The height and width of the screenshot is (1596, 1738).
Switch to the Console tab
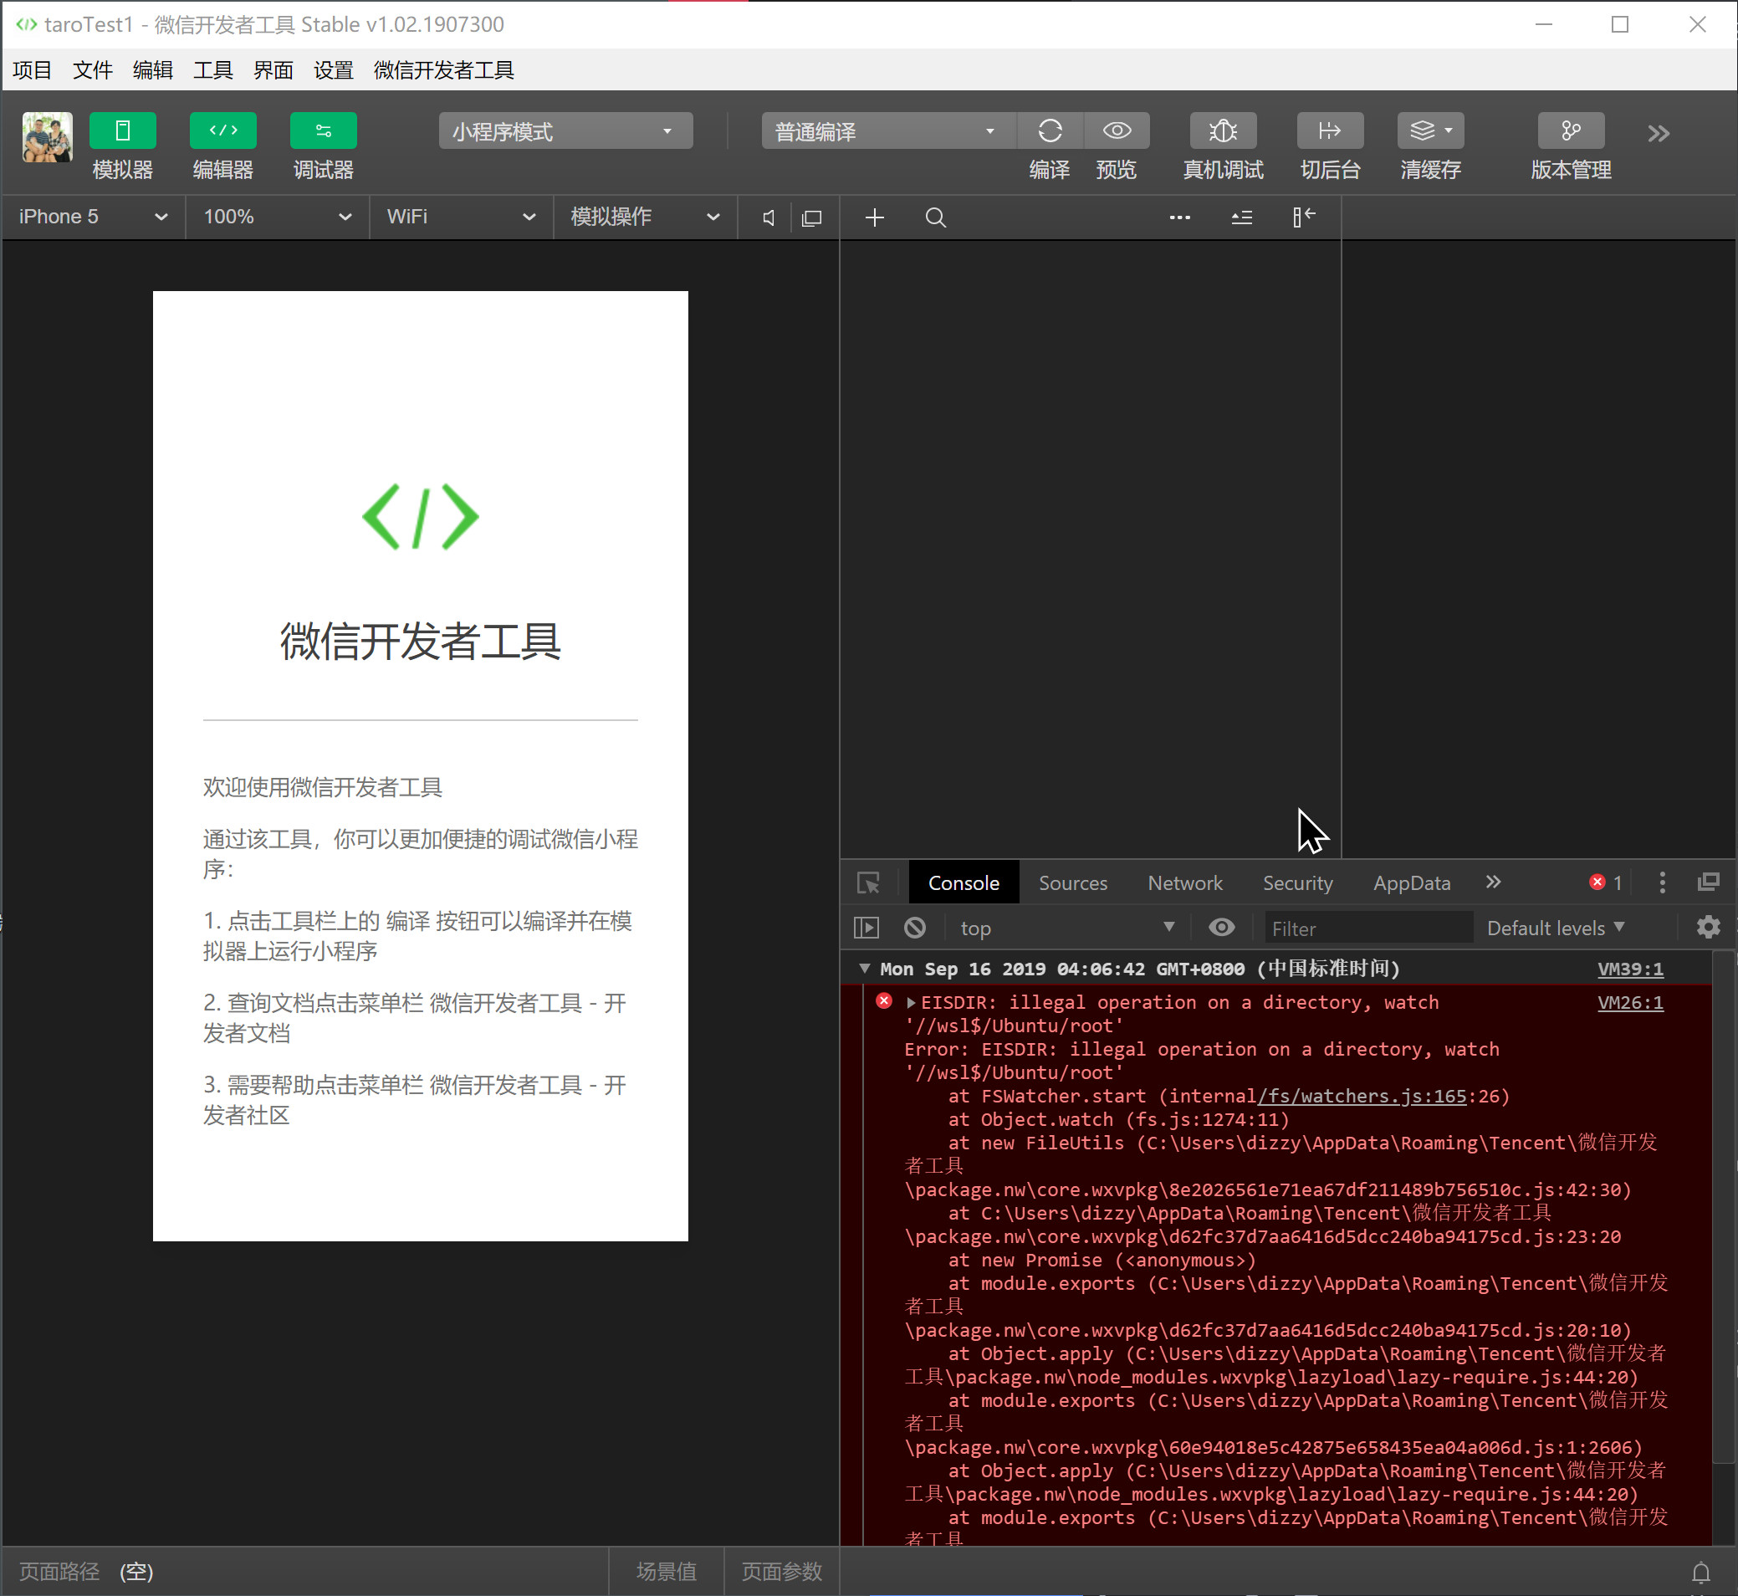tap(964, 882)
